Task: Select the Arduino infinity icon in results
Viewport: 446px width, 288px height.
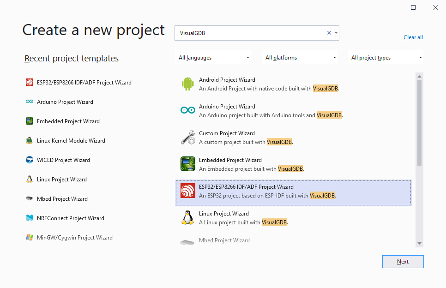Action: pos(188,110)
